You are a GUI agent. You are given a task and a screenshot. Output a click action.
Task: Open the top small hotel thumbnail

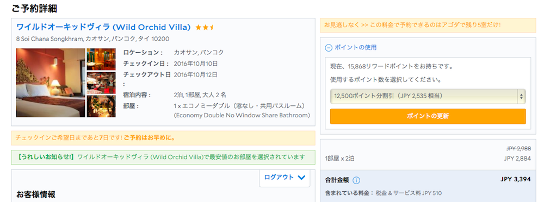point(101,59)
